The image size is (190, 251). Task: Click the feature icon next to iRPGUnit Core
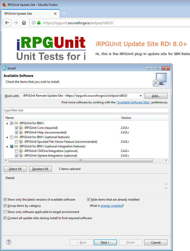click(x=21, y=128)
